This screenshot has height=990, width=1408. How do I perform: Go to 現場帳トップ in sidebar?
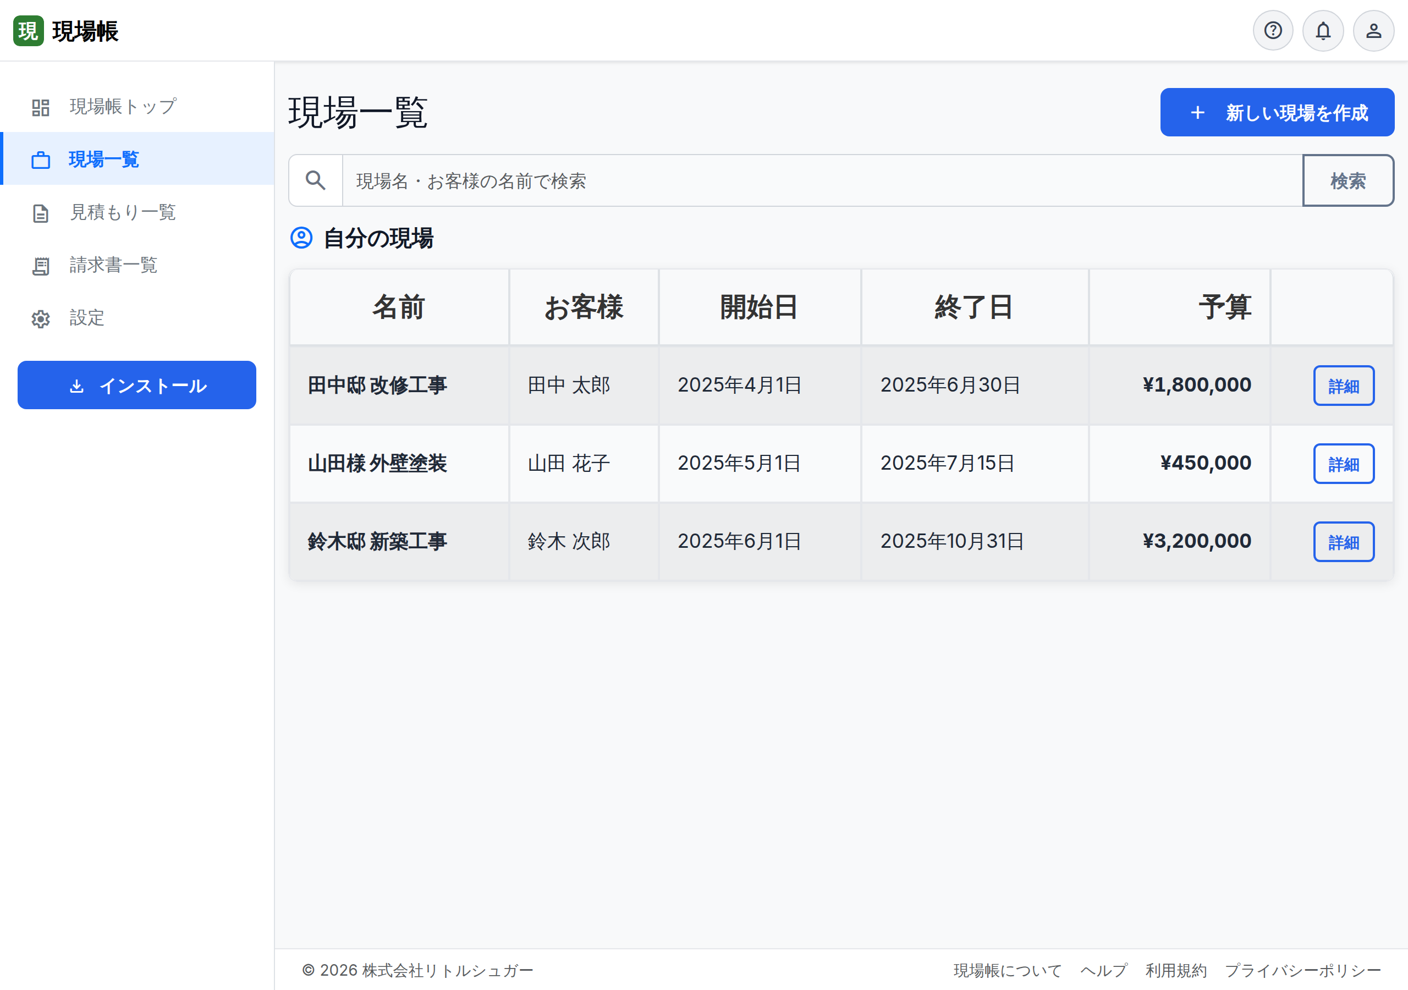(137, 107)
